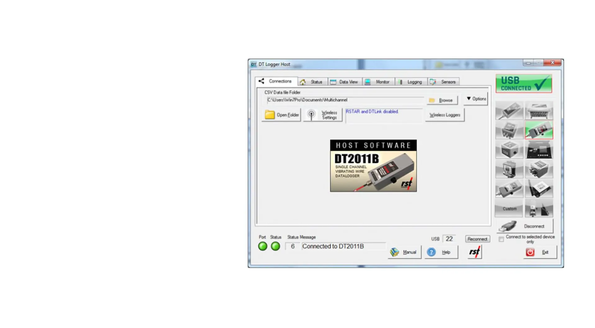Select the wide multi-connector enclosure device thumbnail
This screenshot has width=595, height=328.
pyautogui.click(x=539, y=110)
